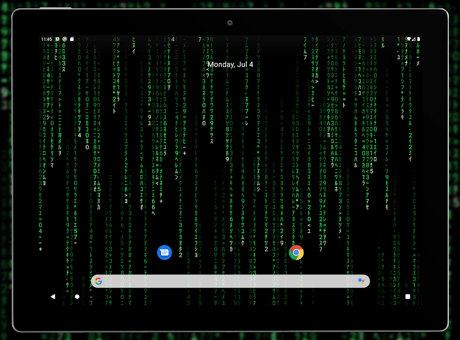The image size is (460, 340).
Task: Tap the home navigation circle
Action: (x=77, y=297)
